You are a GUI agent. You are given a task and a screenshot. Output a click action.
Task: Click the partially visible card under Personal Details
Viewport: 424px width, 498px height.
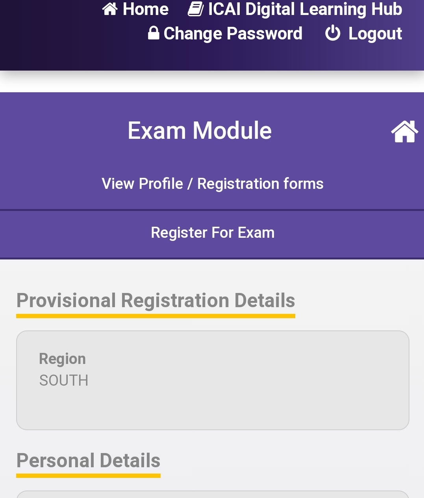click(212, 494)
